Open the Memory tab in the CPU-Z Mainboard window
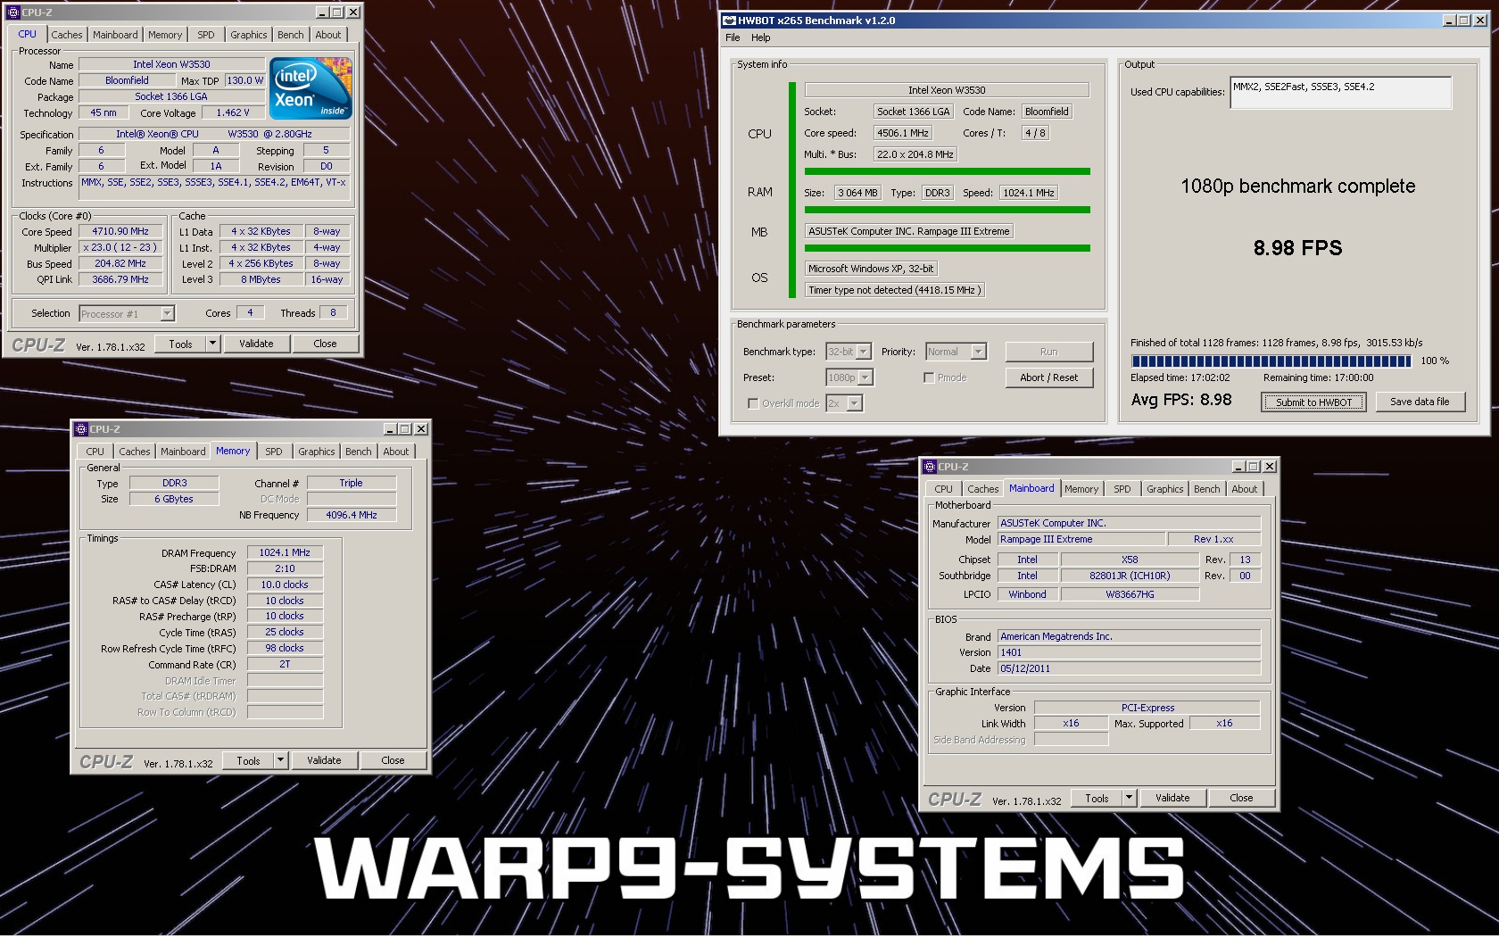Screen dimensions: 1499x937 coord(1081,489)
